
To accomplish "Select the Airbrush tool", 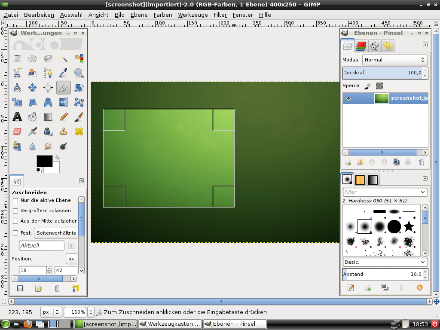I will click(x=33, y=131).
